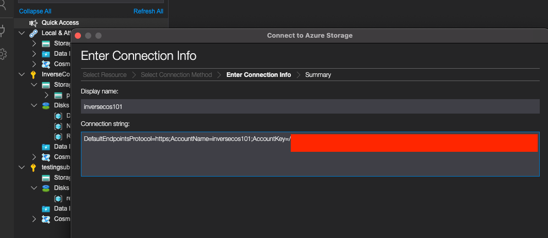Click storage account 'p' icon under InverseCo
This screenshot has width=548, height=238.
click(58, 95)
